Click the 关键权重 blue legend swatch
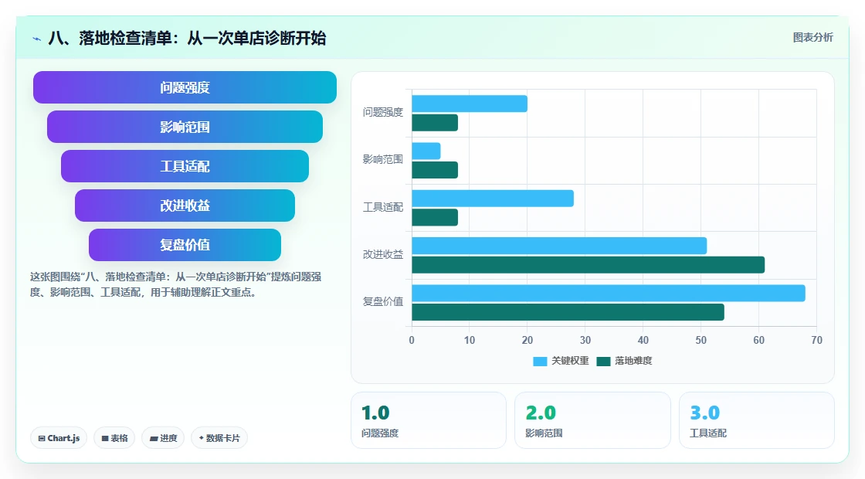The height and width of the screenshot is (479, 865). click(x=540, y=362)
